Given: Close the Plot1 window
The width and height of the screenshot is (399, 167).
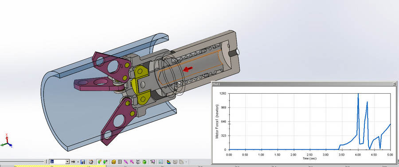Looking at the screenshot, I should point(394,83).
